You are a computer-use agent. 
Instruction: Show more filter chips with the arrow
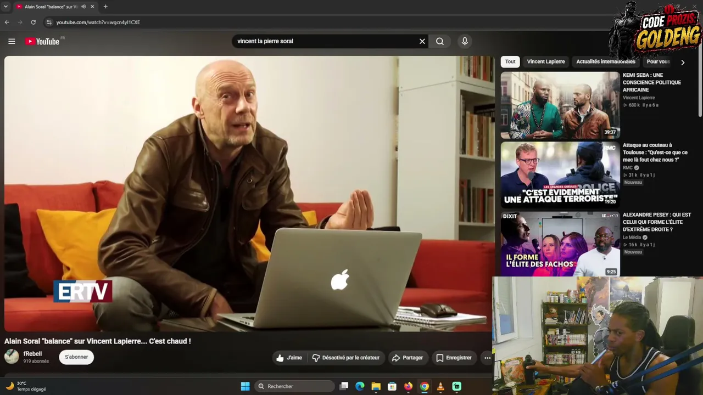(x=683, y=62)
